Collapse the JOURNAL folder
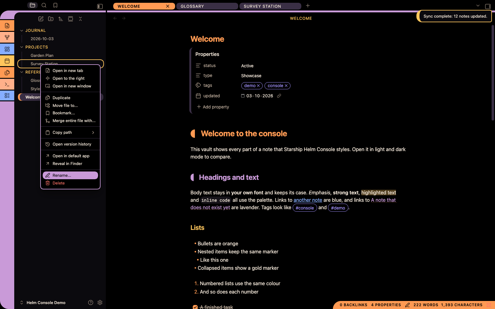Viewport: 495px width, 309px height. coord(22,31)
